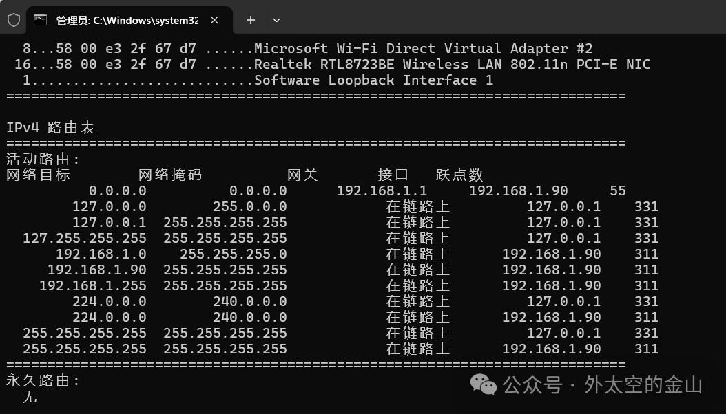Click the 192.168.1.0 network destination
This screenshot has height=414, width=726.
click(x=101, y=254)
